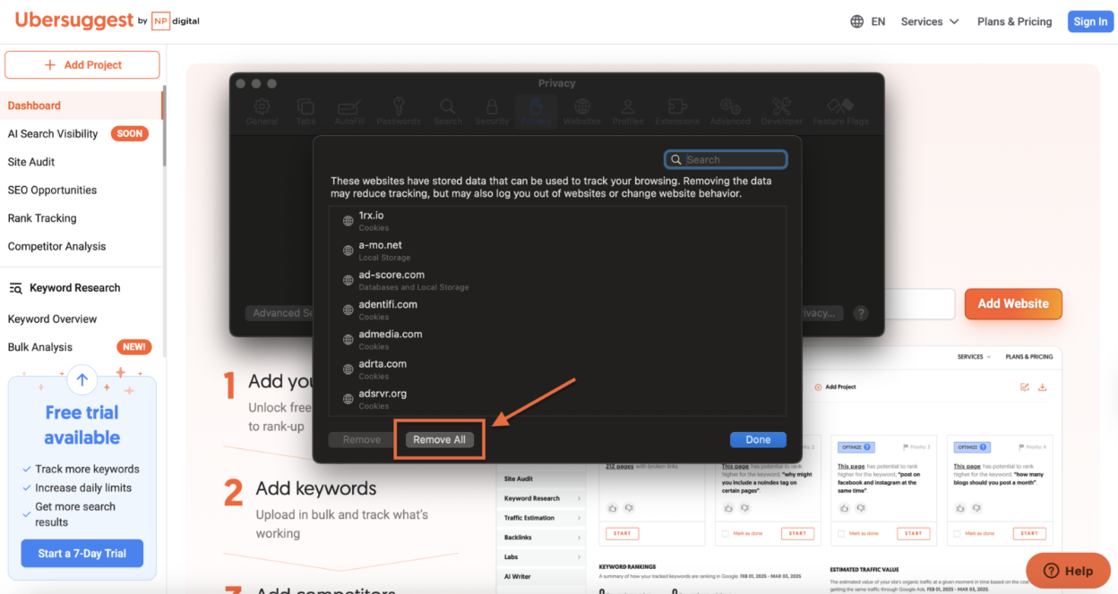
Task: Click the globe icon beside ad-score.com
Action: [348, 280]
